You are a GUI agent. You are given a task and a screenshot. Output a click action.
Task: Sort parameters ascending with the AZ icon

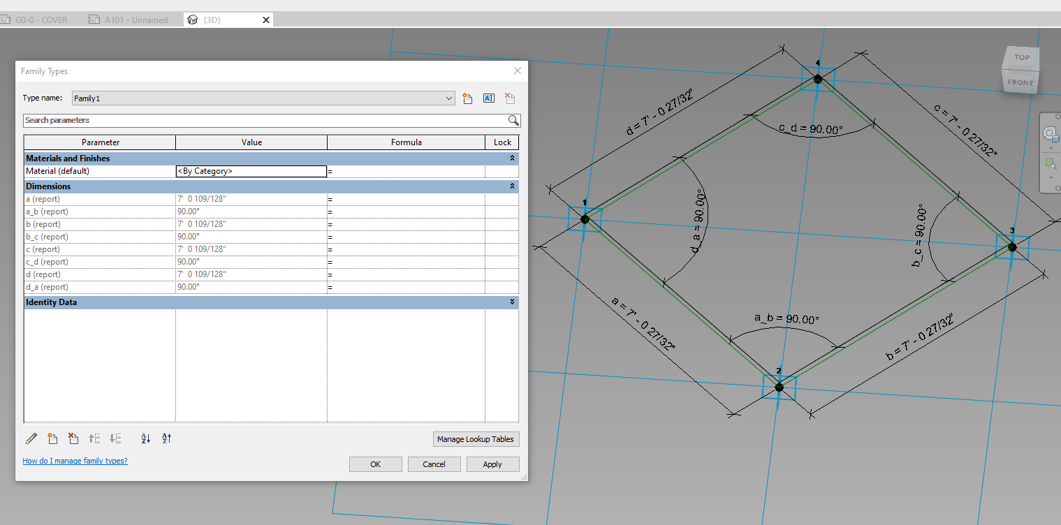pyautogui.click(x=145, y=438)
